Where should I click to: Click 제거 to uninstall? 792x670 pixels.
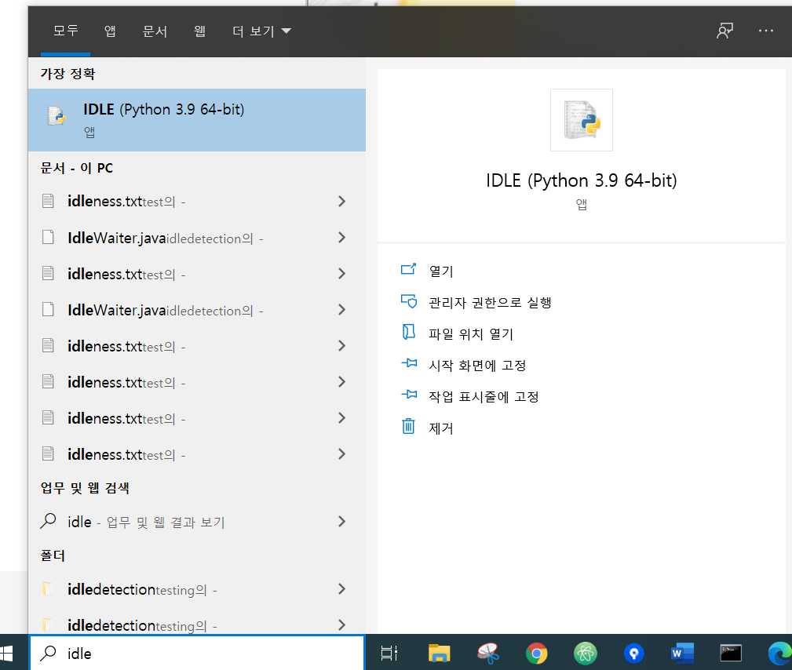441,428
